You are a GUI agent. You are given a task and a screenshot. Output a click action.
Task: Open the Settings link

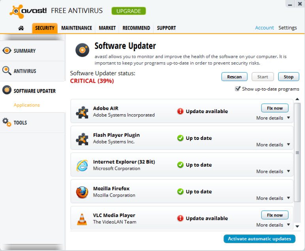pos(288,28)
